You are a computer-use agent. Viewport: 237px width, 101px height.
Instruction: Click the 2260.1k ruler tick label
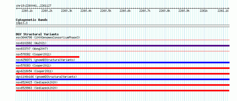click(x=27, y=11)
